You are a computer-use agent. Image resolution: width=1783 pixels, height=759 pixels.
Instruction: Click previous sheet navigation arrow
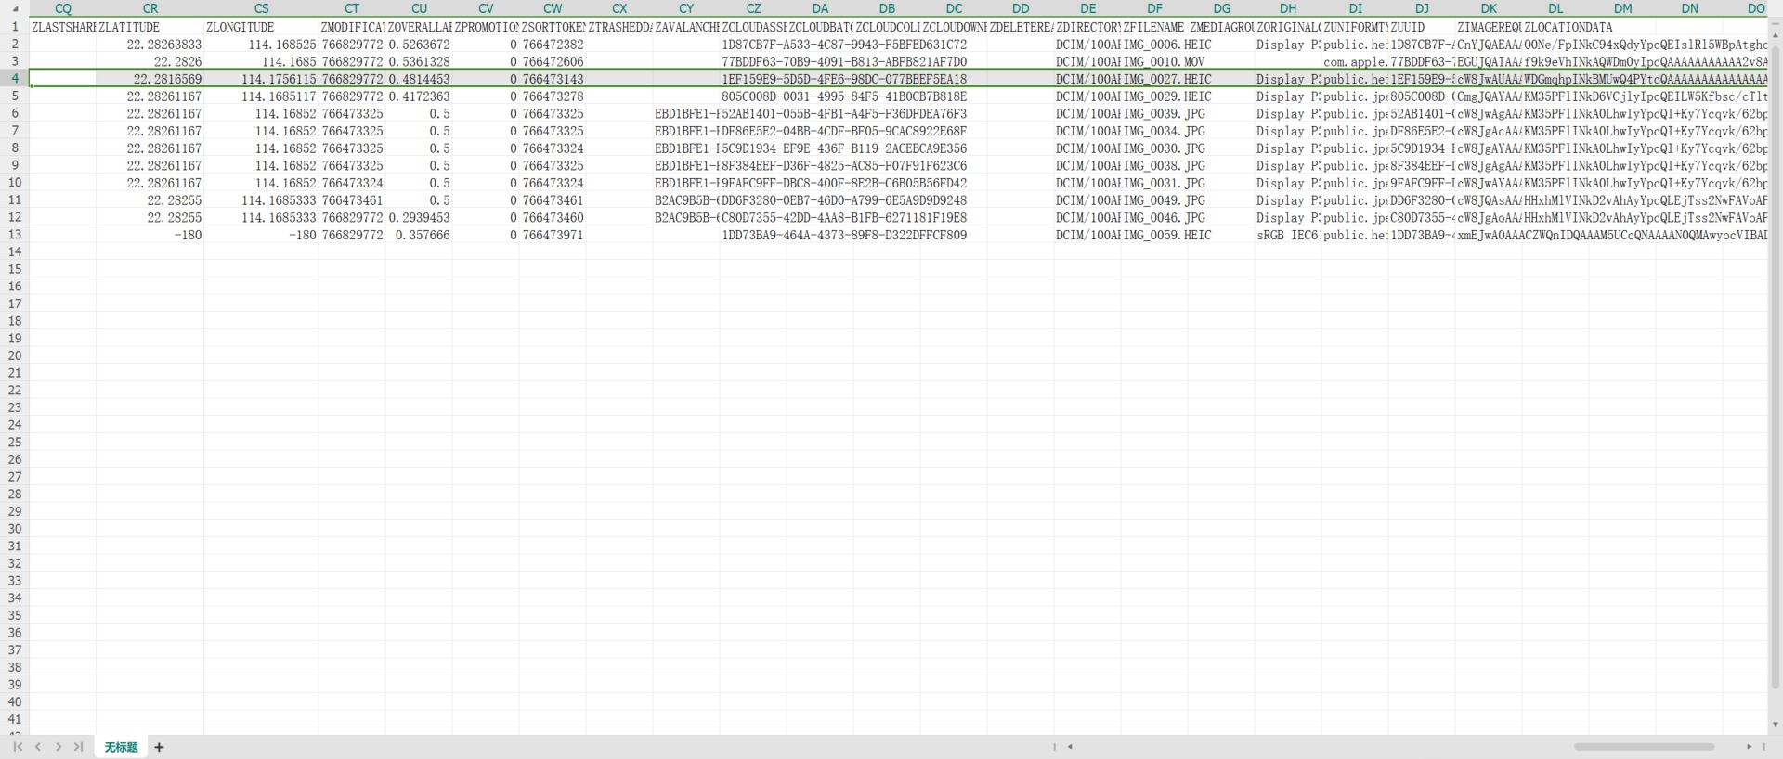(x=38, y=747)
